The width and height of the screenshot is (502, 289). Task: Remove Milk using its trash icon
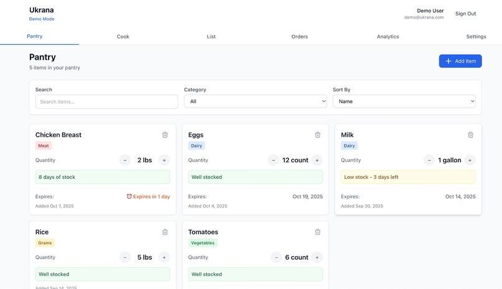click(470, 135)
